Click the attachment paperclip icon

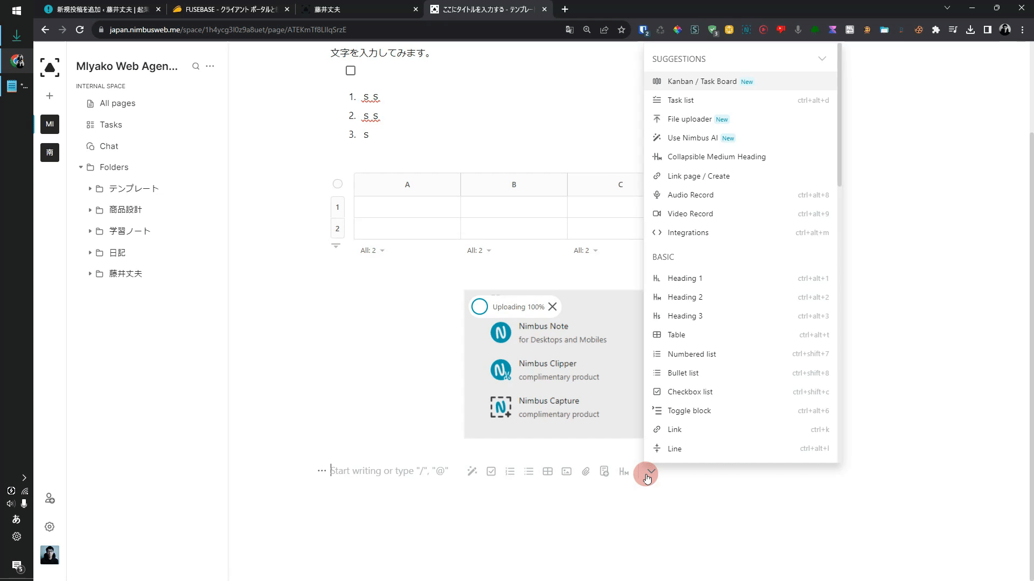(x=585, y=471)
